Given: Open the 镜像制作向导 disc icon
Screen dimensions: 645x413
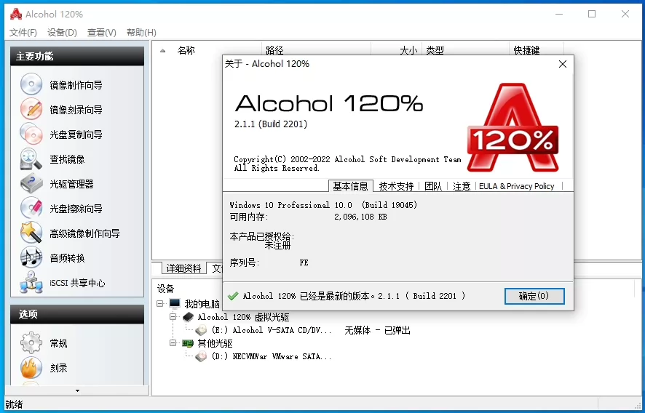Looking at the screenshot, I should point(31,84).
